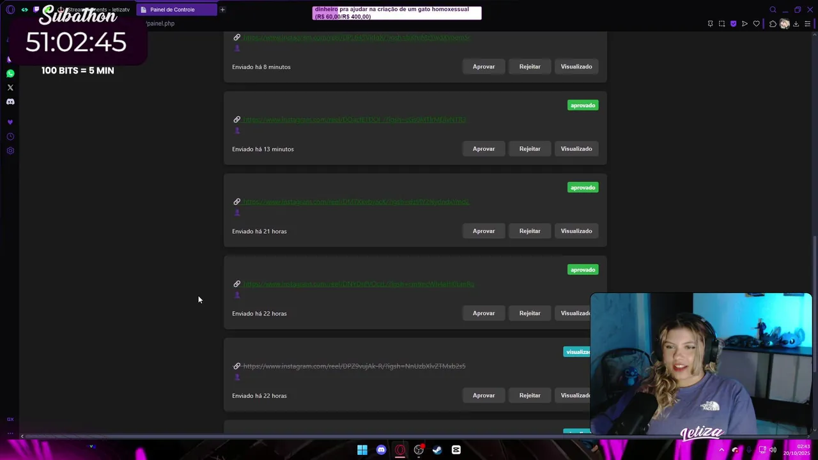Open the reel link in the 21-hour-old card

[x=356, y=202]
